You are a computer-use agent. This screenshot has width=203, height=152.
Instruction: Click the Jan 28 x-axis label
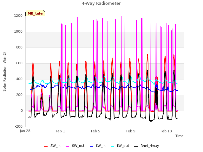[25, 131]
